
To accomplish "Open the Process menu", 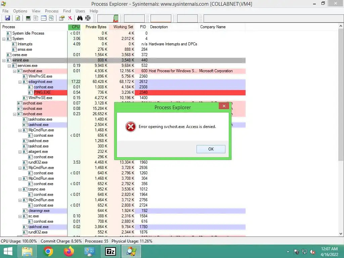I will 52,11.
